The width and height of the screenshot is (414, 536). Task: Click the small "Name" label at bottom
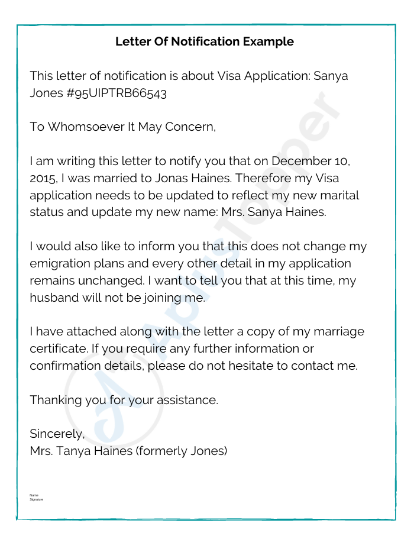[x=34, y=495]
